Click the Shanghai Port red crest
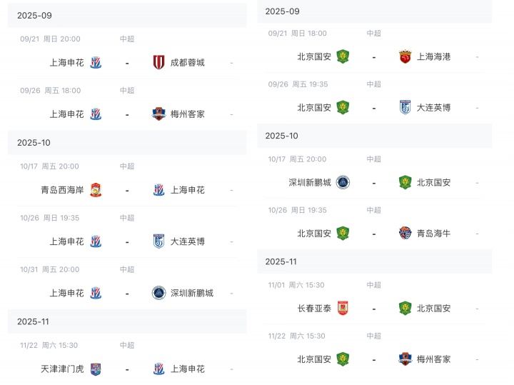The height and width of the screenshot is (385, 514). [x=405, y=56]
